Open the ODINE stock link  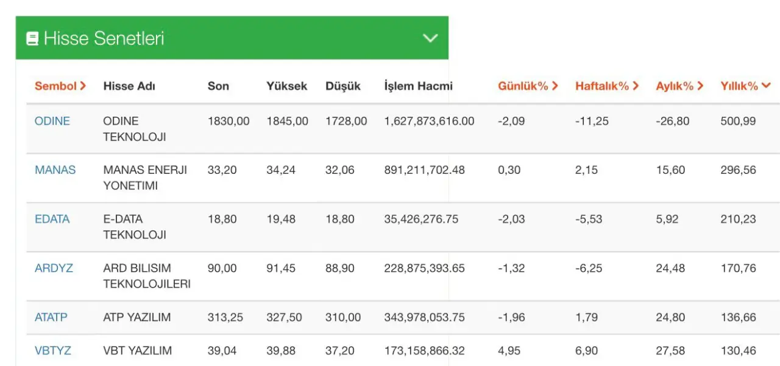pyautogui.click(x=52, y=121)
